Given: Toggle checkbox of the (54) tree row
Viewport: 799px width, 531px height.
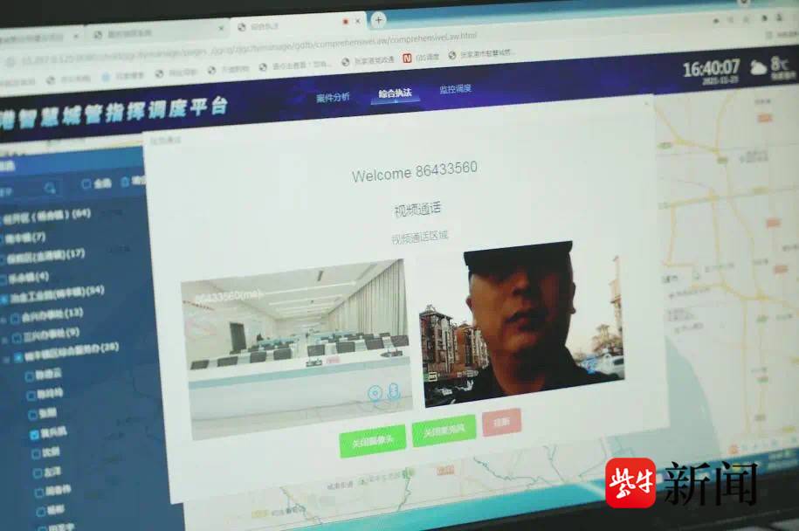Looking at the screenshot, I should tap(4, 300).
